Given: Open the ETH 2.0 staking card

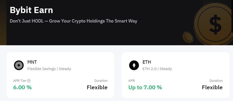Looking at the screenshot, I should tap(176, 75).
